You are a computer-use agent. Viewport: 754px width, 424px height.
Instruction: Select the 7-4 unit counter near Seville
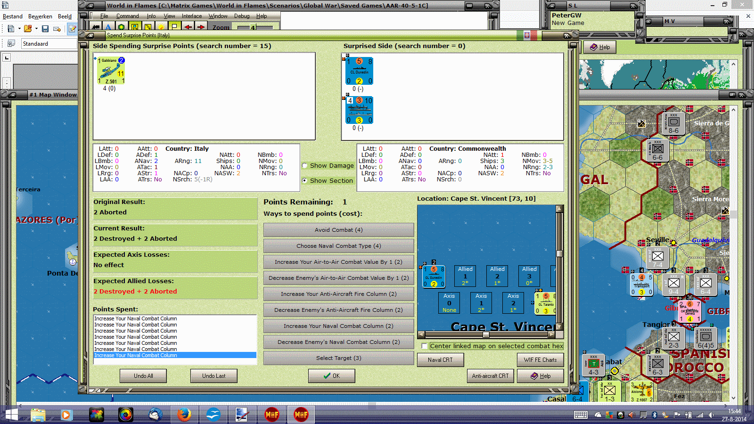[x=657, y=257]
